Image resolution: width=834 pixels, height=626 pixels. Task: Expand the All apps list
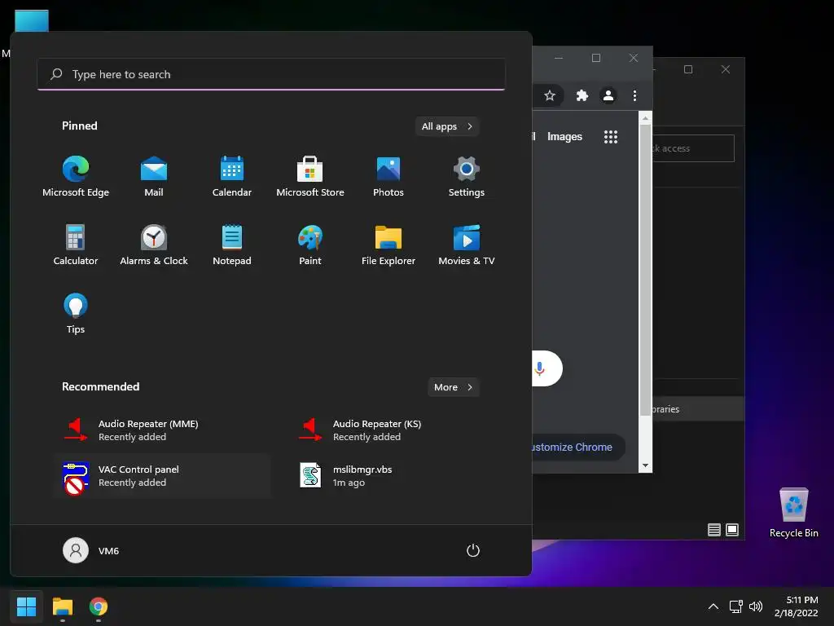point(447,126)
